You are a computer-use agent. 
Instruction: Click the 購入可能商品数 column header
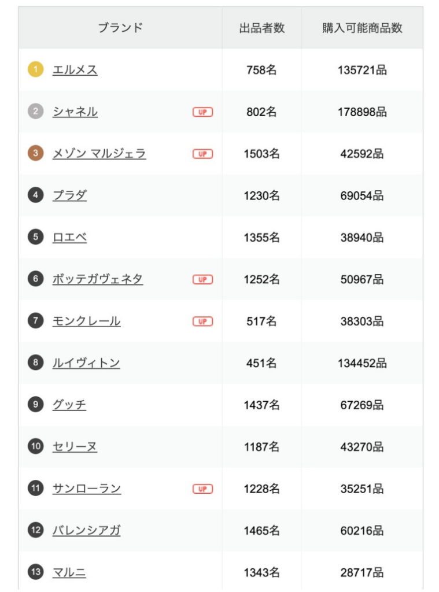[362, 28]
